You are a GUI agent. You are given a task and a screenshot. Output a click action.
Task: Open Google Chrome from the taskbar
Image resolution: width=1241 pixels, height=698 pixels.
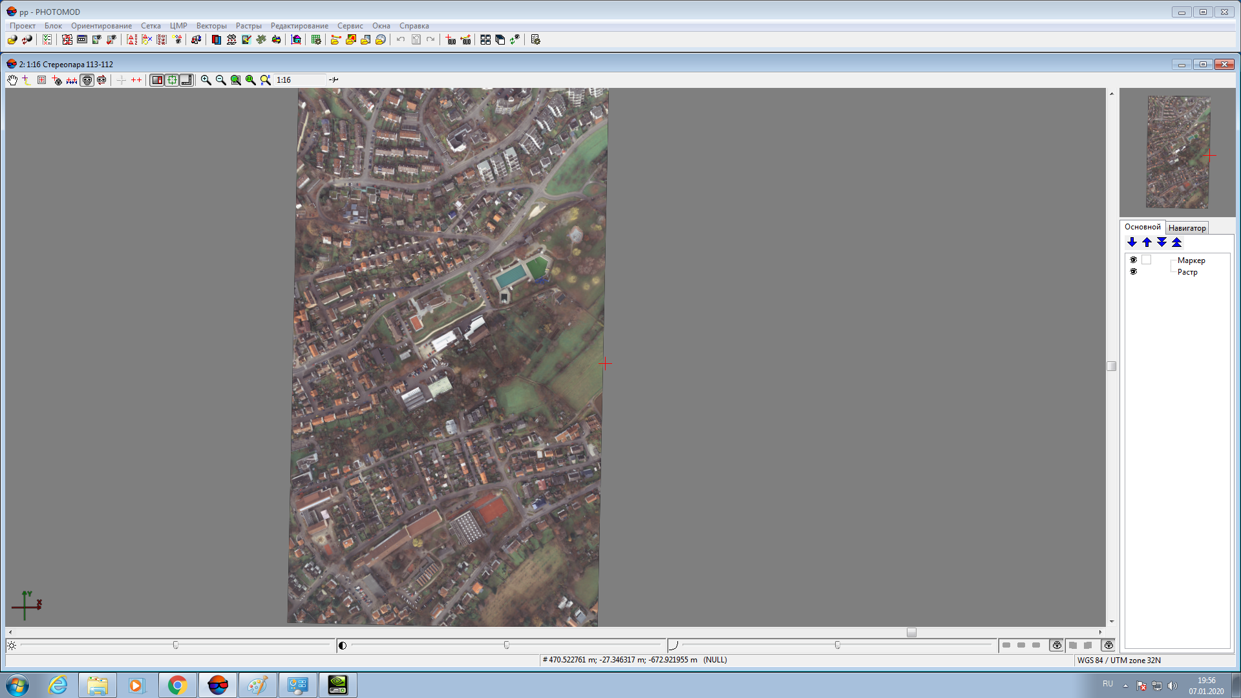click(177, 685)
